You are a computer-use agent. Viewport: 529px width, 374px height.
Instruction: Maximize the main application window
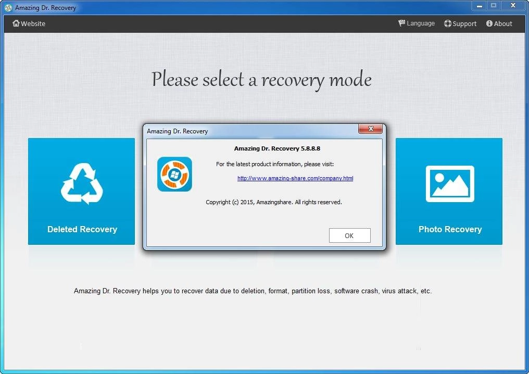pos(494,5)
